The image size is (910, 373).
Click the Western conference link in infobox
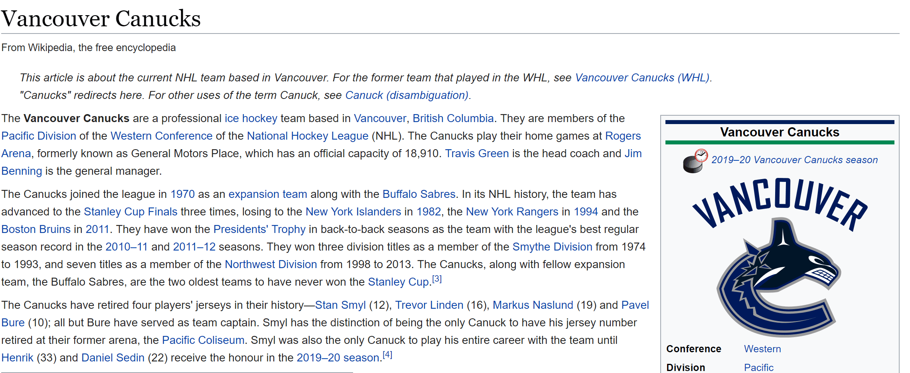(762, 349)
